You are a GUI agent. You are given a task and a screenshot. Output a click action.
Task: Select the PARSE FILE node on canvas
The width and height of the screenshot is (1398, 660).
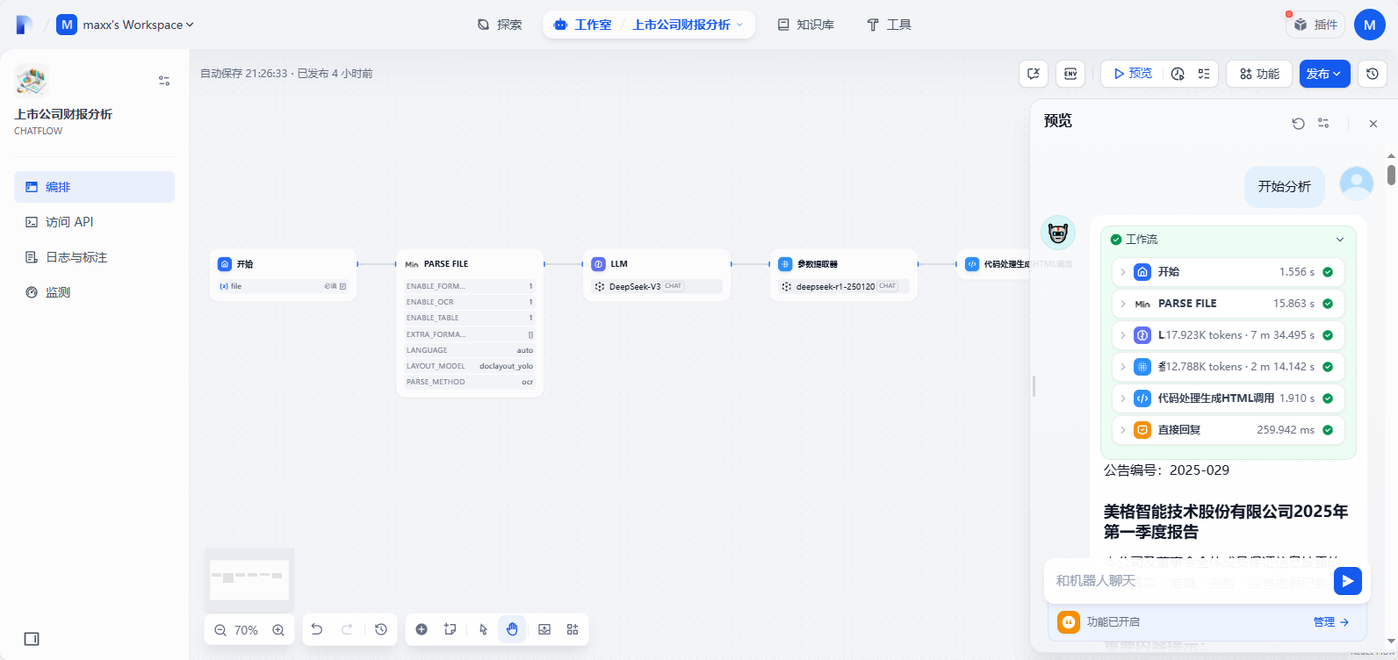coord(470,323)
